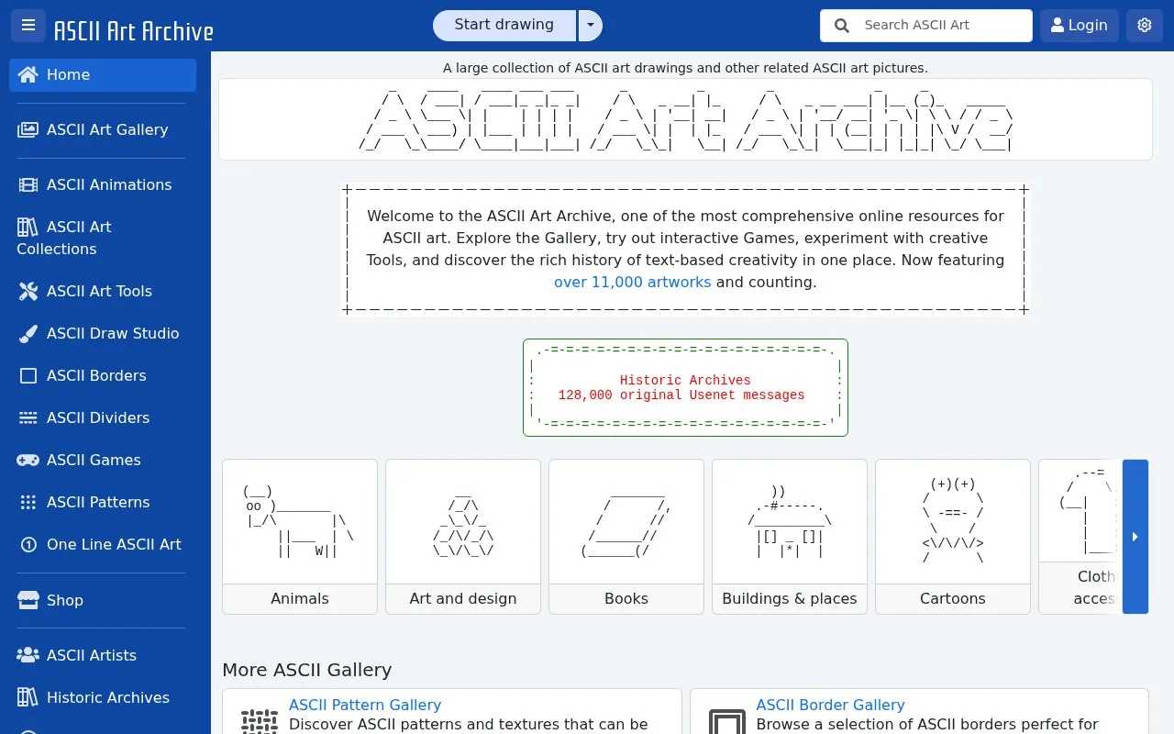The height and width of the screenshot is (734, 1174).
Task: Click the ASCII Games gamepad icon
Action: [28, 461]
